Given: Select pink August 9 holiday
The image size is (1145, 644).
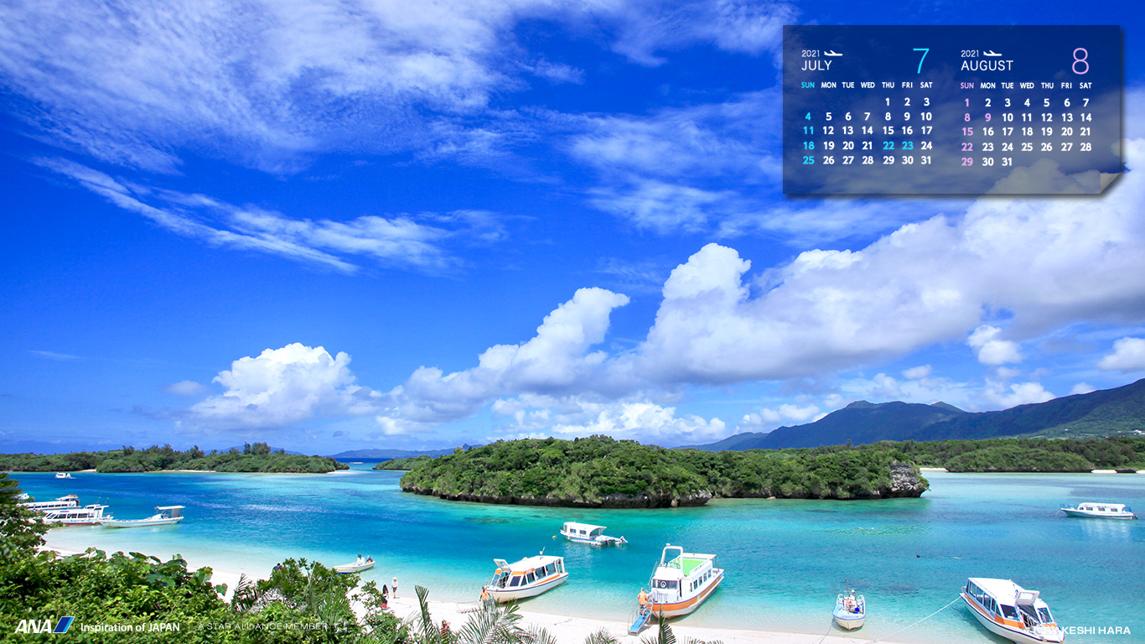Looking at the screenshot, I should point(987,117).
